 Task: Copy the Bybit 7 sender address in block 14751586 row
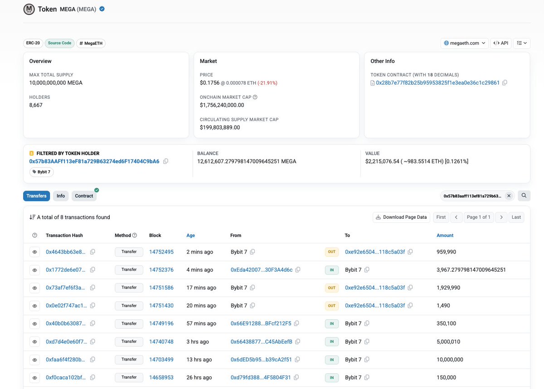pos(253,288)
